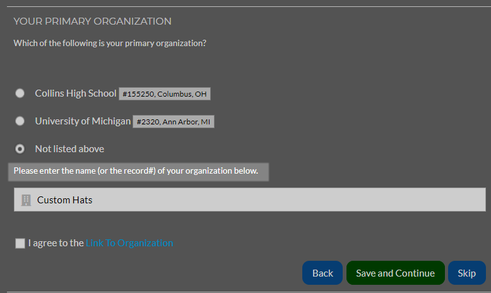Open the Link To Organization link
The image size is (491, 293).
click(129, 243)
